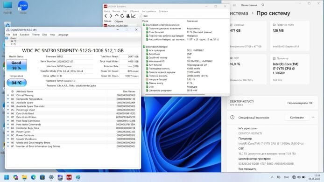Viewport: 324px width, 182px height.
Task: Open AIDA64 Файл menu
Action: (107, 11)
